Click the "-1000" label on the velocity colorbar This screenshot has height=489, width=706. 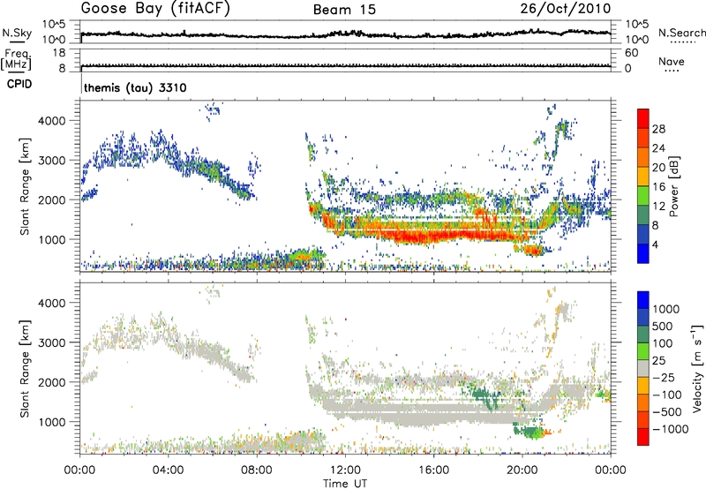(x=670, y=429)
